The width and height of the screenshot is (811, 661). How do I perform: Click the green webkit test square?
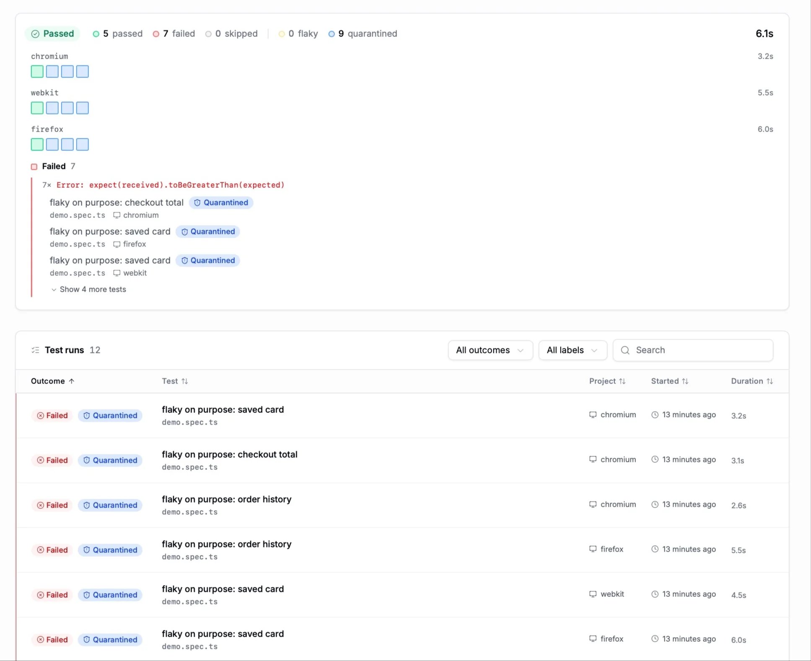click(37, 108)
